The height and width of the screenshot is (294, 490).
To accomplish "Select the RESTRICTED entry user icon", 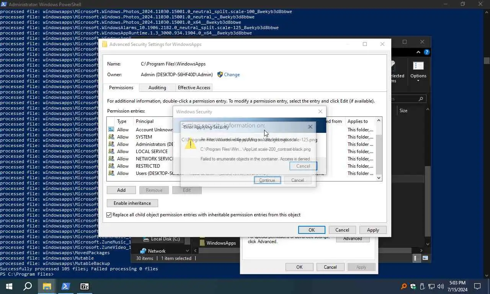I will [x=111, y=166].
